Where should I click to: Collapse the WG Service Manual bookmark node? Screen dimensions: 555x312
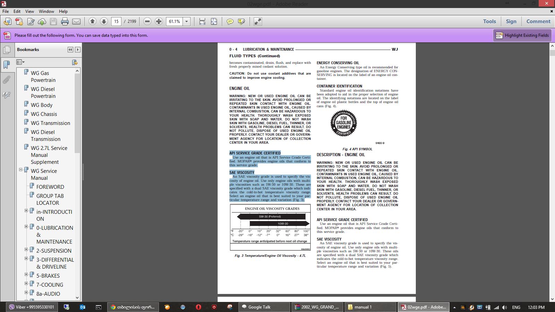coord(21,170)
